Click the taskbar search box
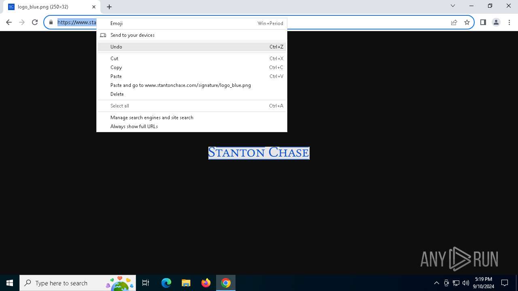The height and width of the screenshot is (291, 518). click(77, 283)
